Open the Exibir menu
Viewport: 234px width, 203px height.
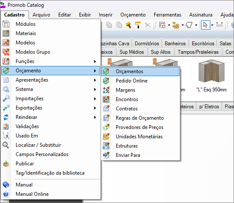(x=85, y=15)
